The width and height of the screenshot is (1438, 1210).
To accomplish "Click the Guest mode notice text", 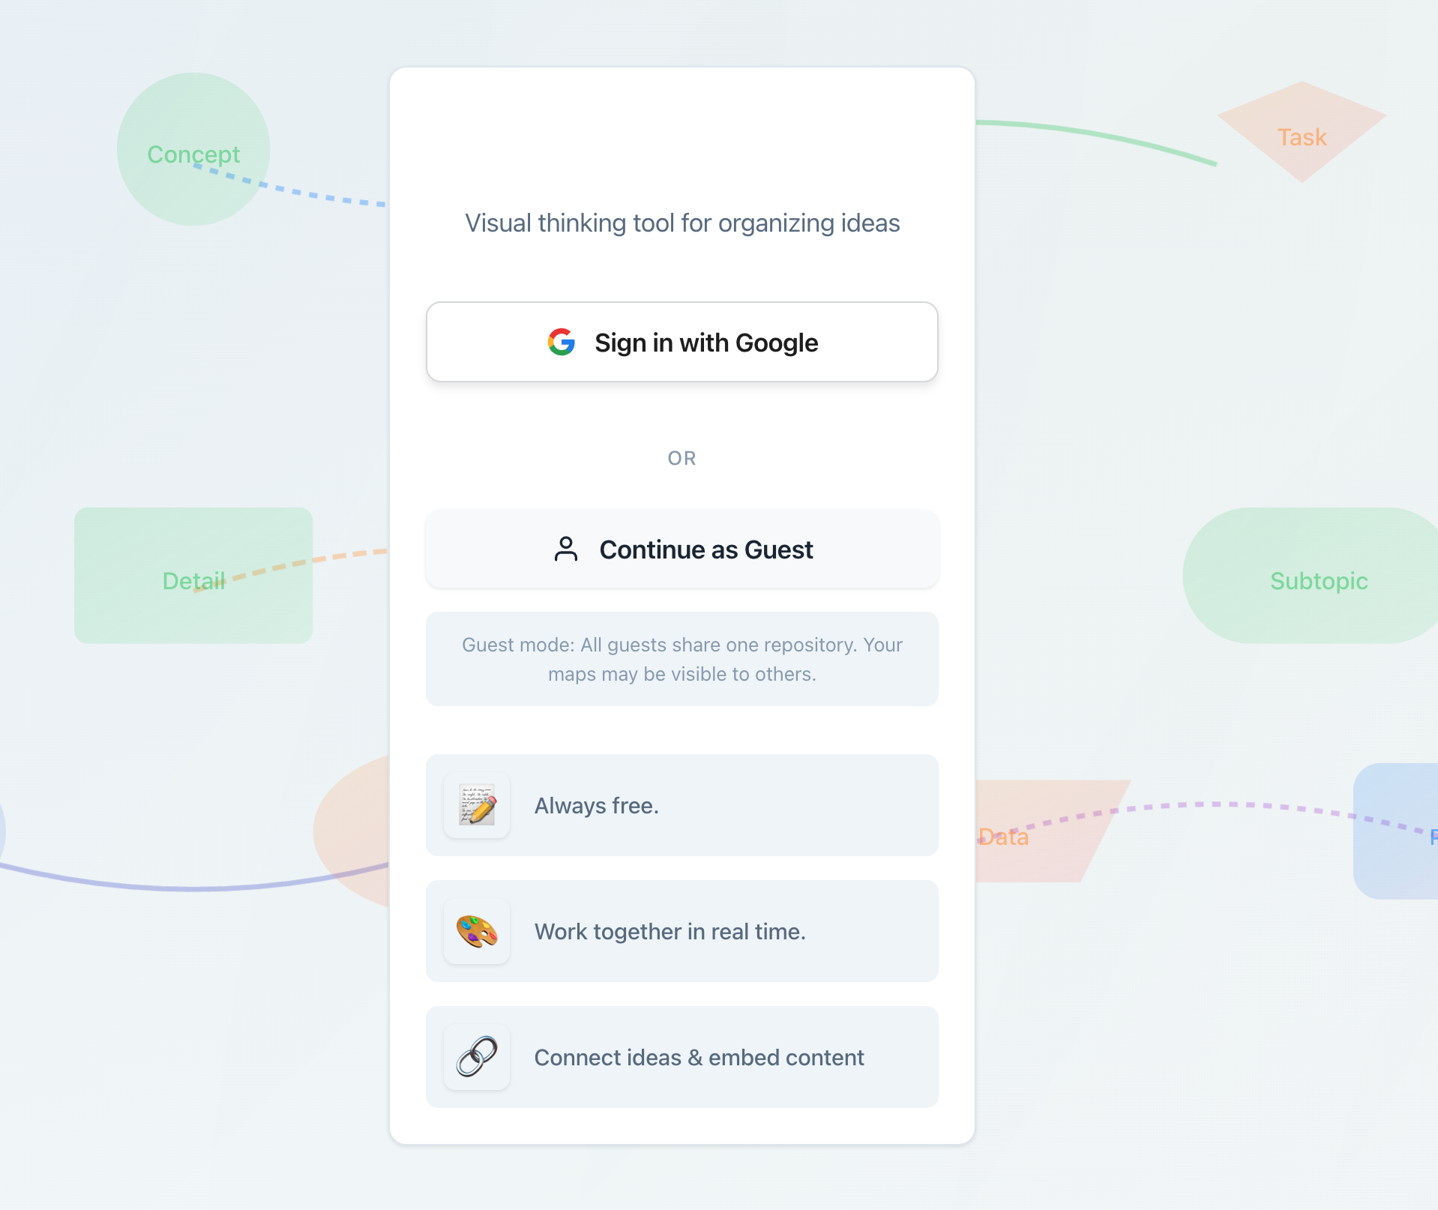I will click(682, 659).
